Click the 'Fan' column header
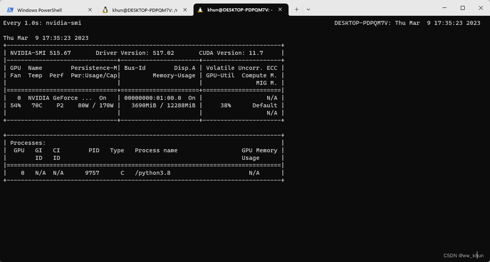 (x=15, y=75)
